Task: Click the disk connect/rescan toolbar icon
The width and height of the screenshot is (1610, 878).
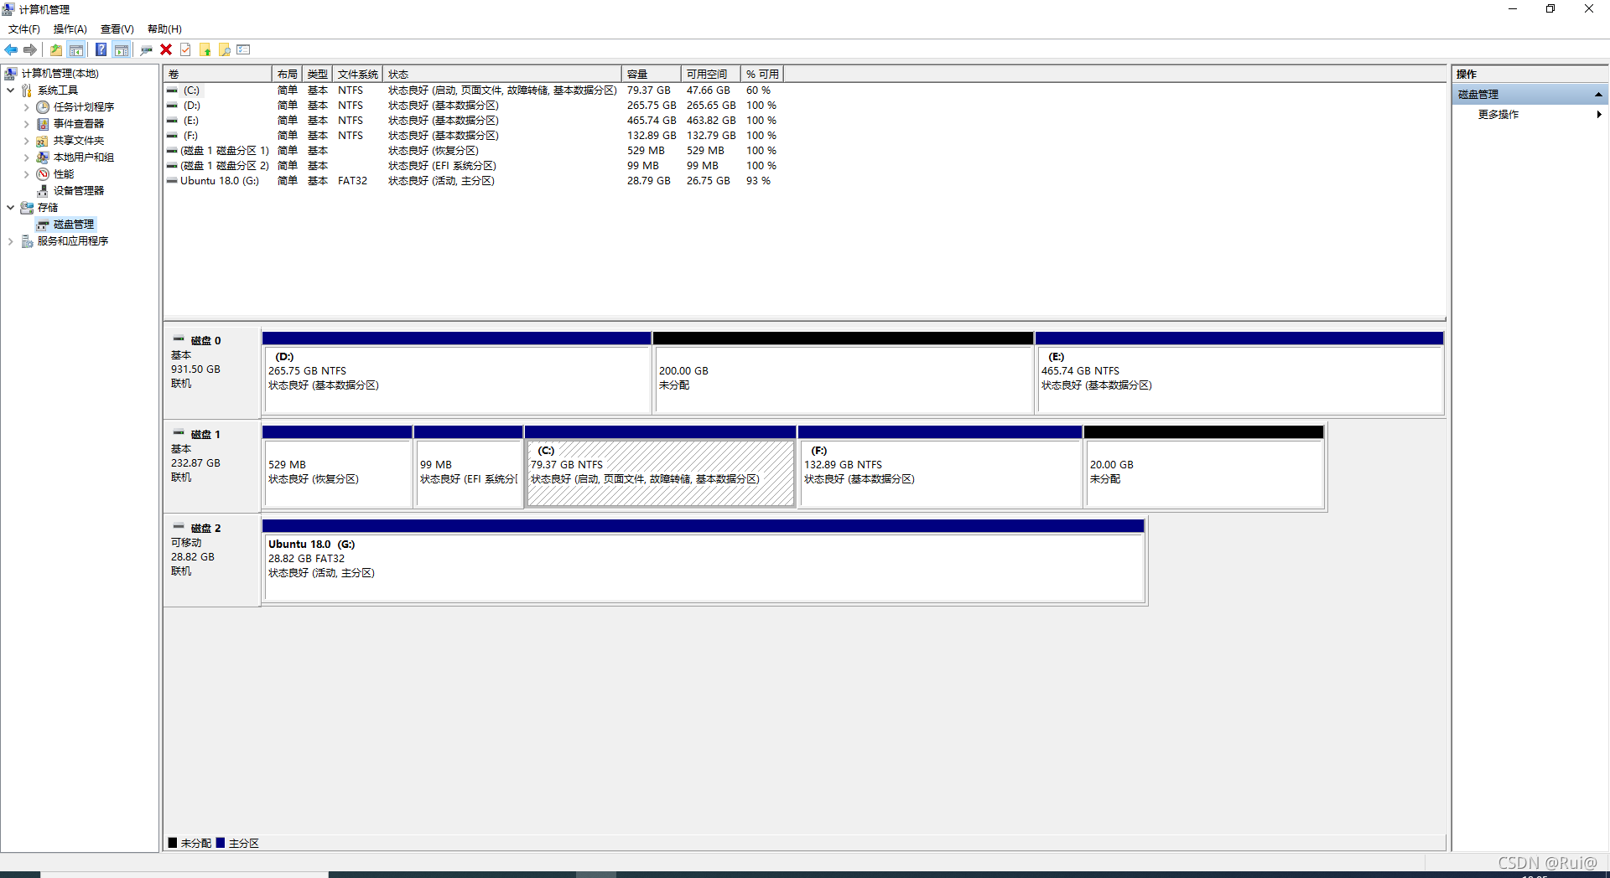Action: pos(146,50)
